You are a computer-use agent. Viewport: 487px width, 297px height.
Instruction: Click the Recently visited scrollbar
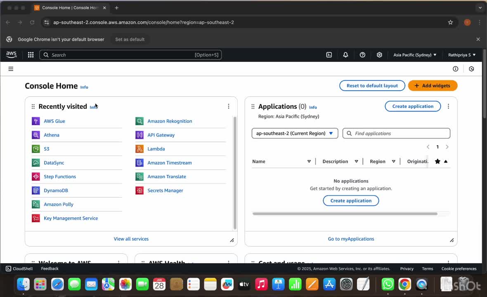tap(235, 173)
